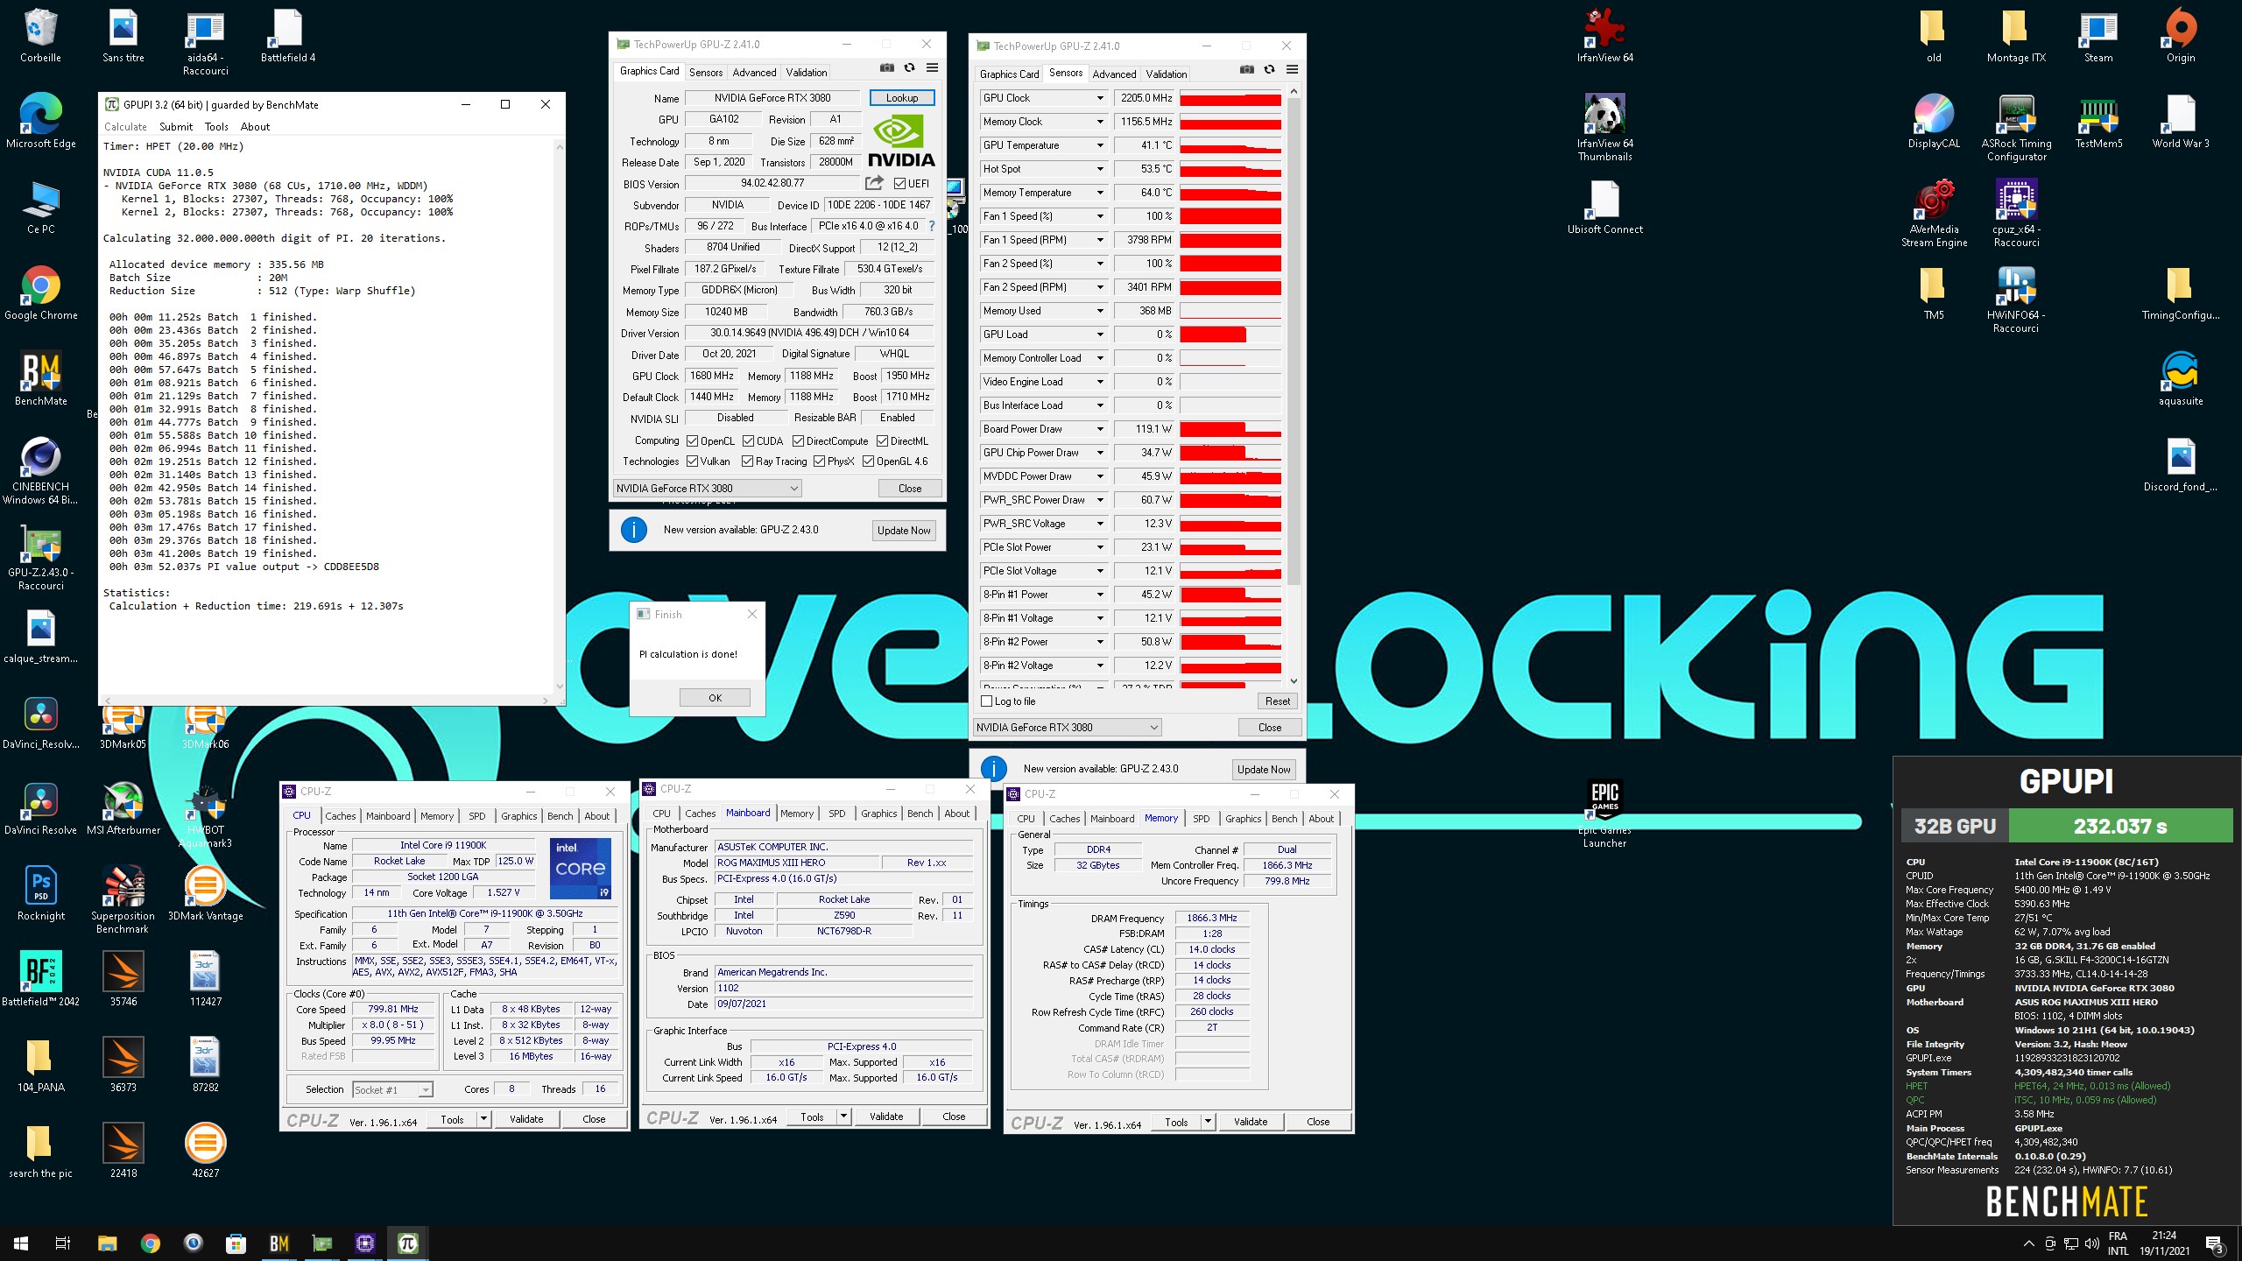Click the BIOS export share icon in GPU-Z
Screen dimensions: 2242x1261
click(x=874, y=183)
